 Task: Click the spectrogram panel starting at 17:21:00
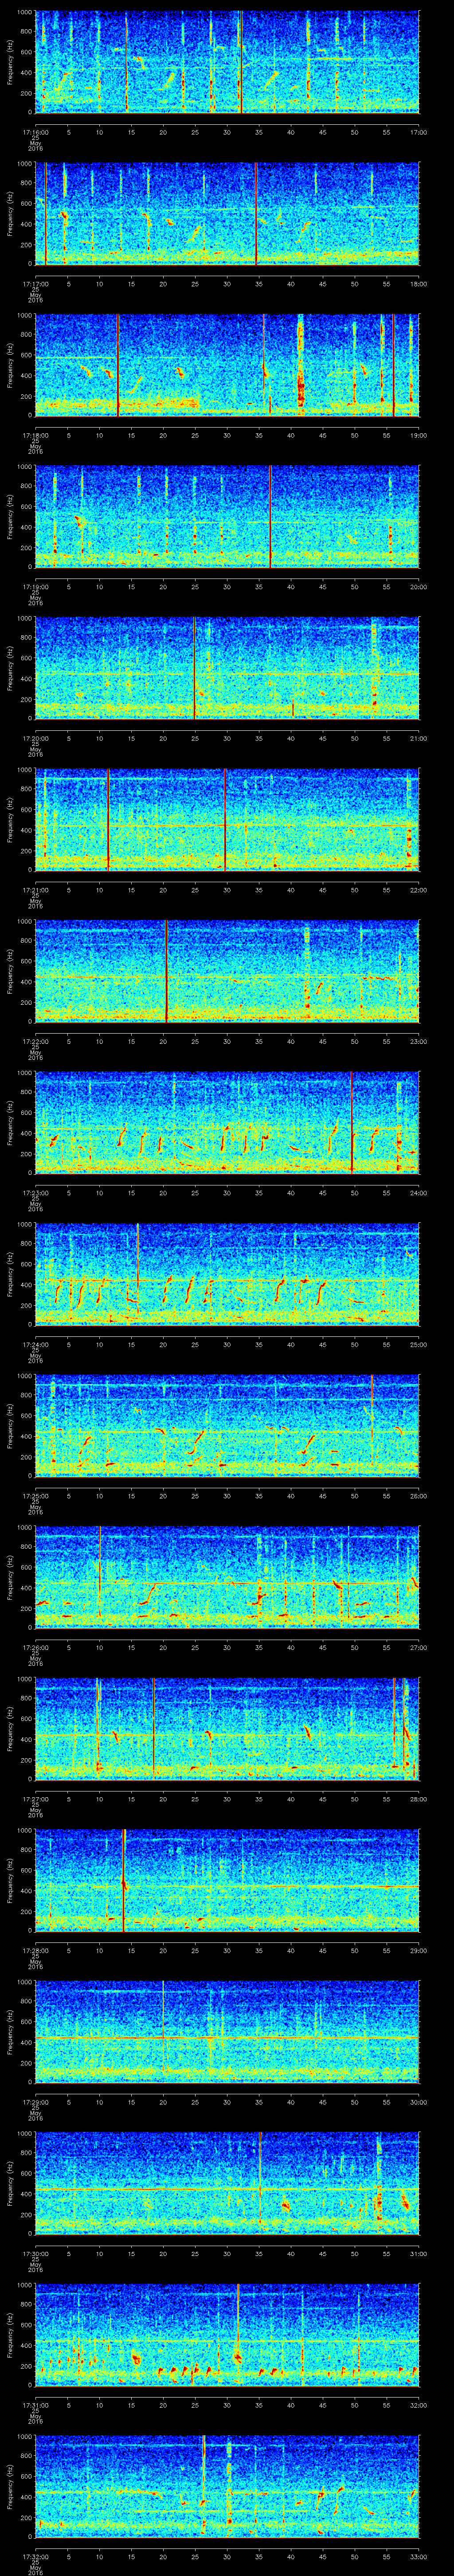click(x=227, y=820)
